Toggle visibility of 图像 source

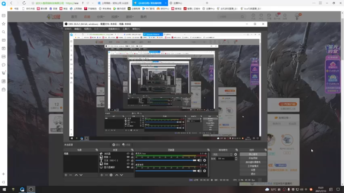point(128,164)
